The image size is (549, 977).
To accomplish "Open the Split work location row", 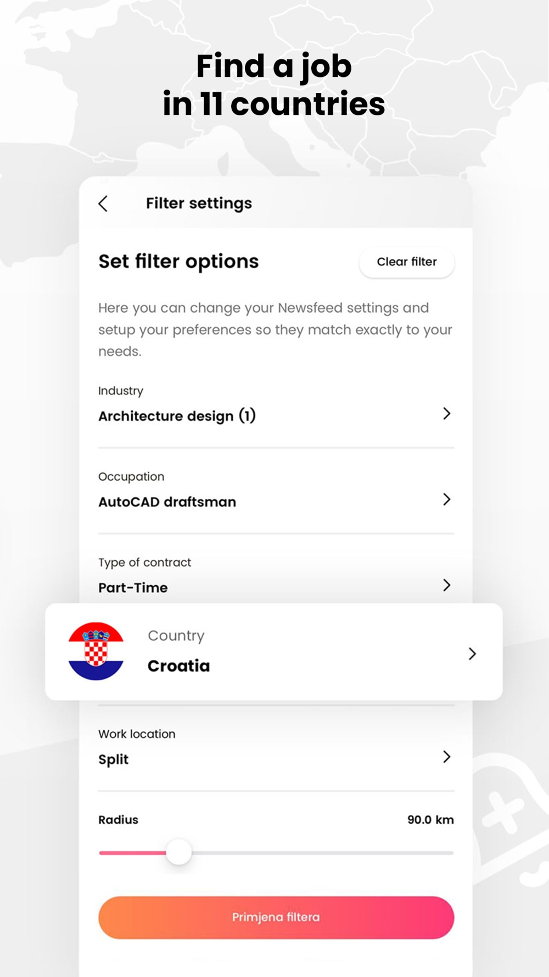I will point(114,759).
